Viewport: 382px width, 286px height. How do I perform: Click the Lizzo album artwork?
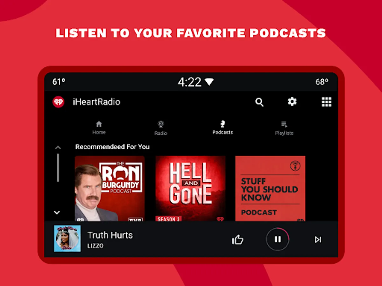67,239
